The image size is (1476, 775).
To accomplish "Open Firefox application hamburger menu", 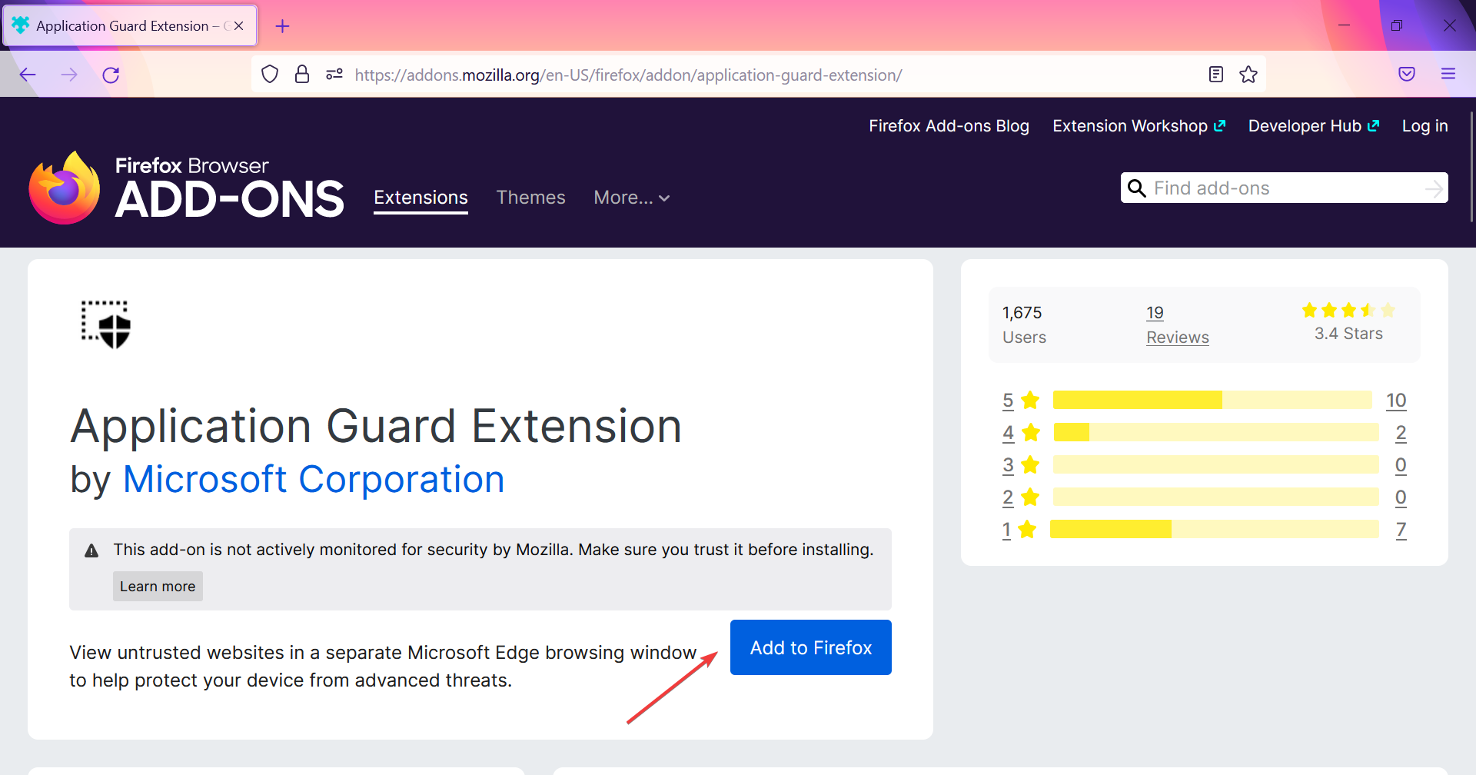I will [x=1448, y=75].
